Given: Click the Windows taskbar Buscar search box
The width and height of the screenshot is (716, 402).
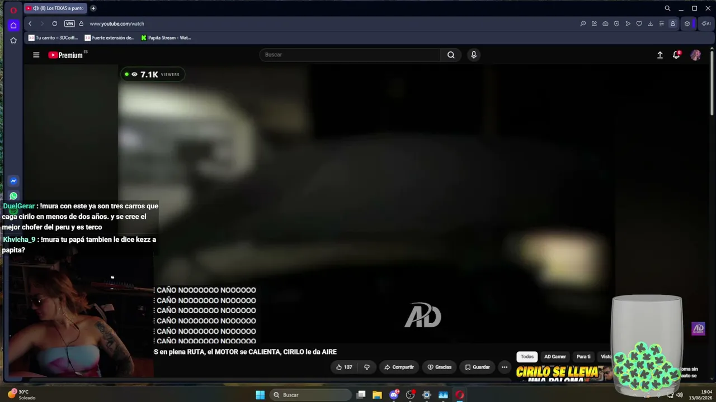Looking at the screenshot, I should tap(309, 395).
